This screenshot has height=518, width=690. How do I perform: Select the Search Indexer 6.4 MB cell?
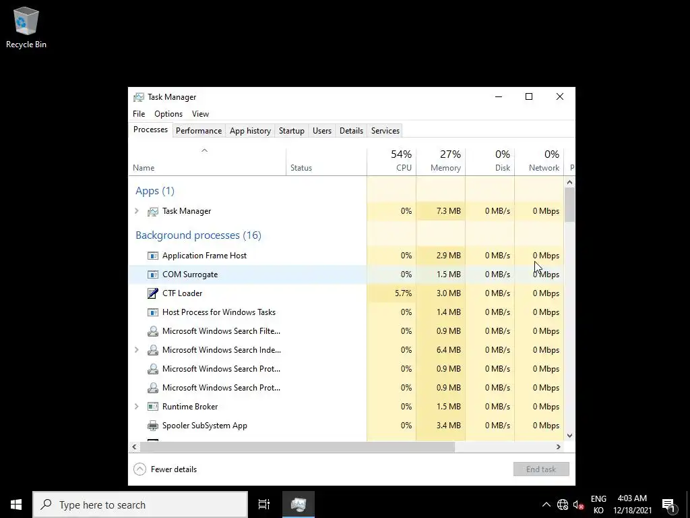441,350
